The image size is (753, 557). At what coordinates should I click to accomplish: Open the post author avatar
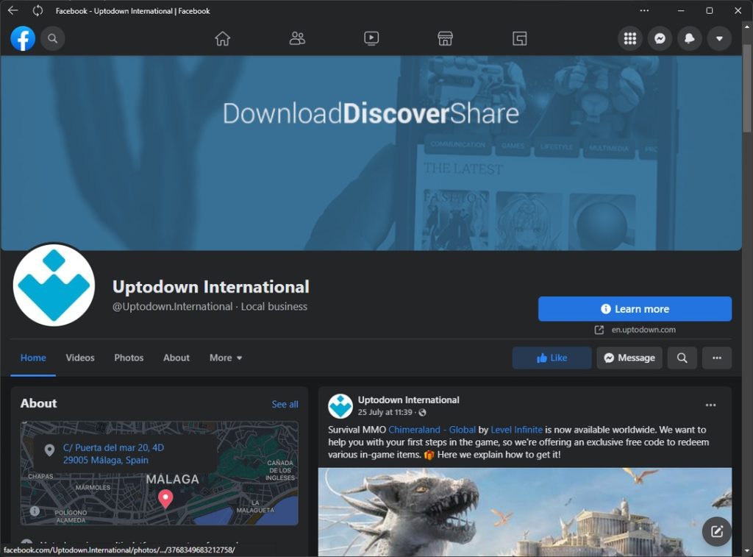[340, 405]
